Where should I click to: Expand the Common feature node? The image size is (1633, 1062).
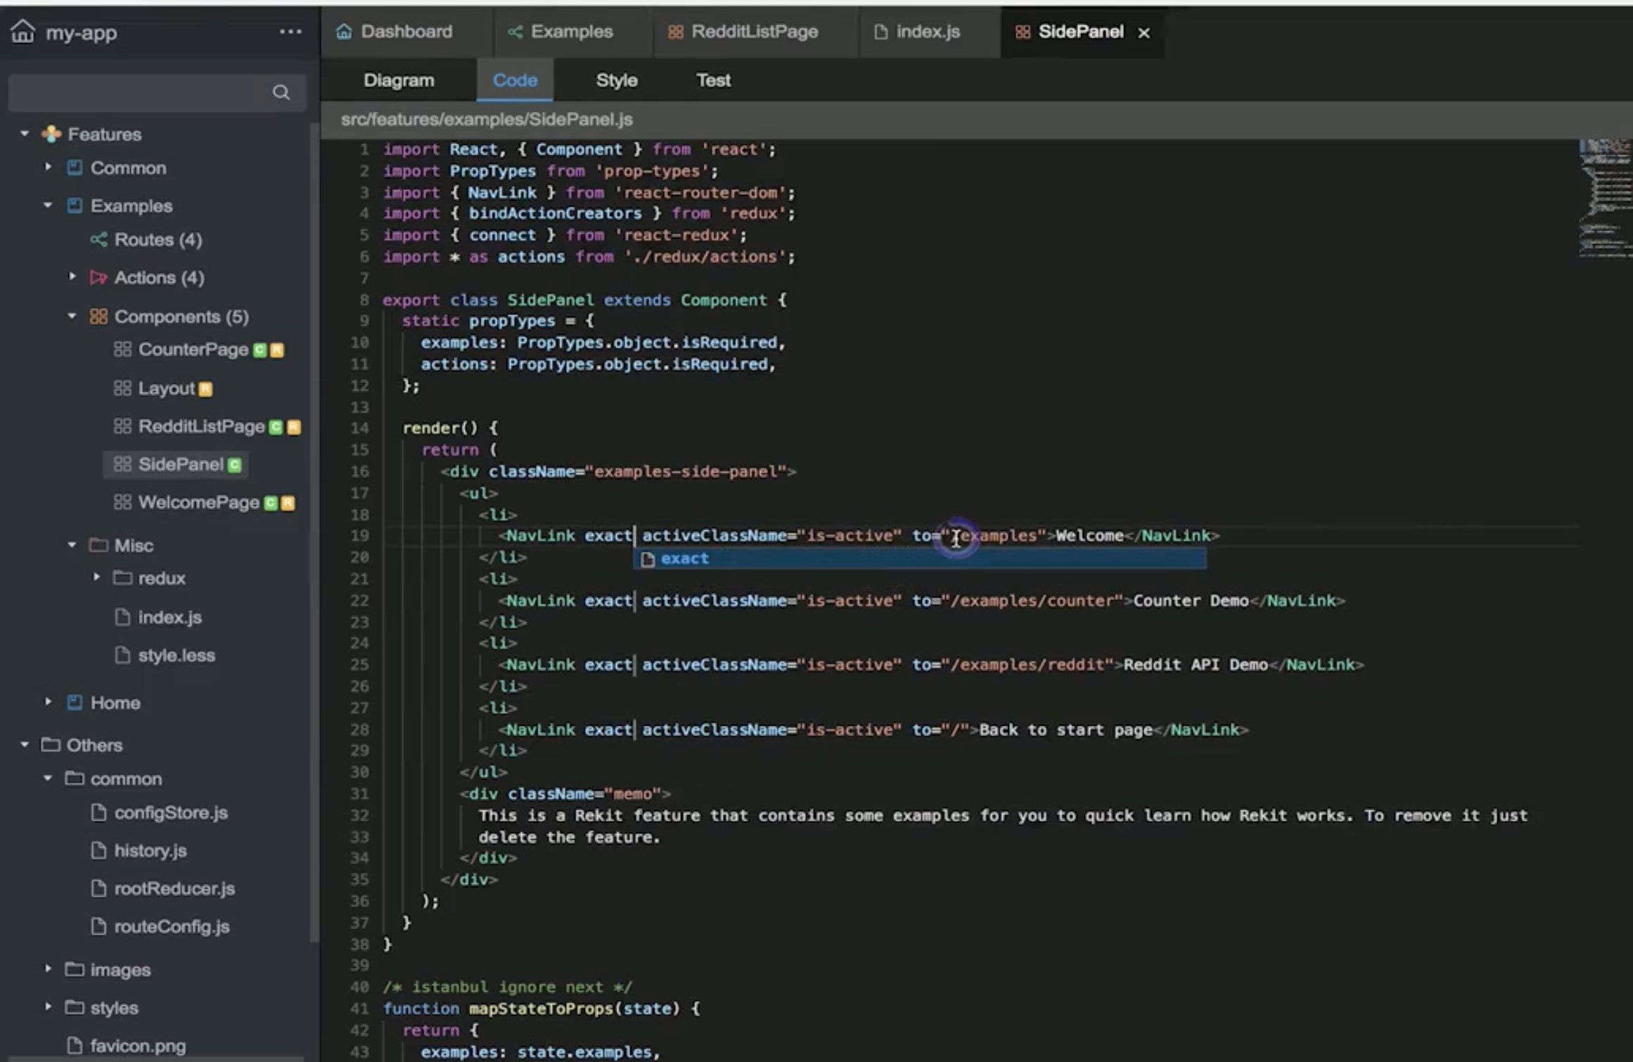click(48, 167)
